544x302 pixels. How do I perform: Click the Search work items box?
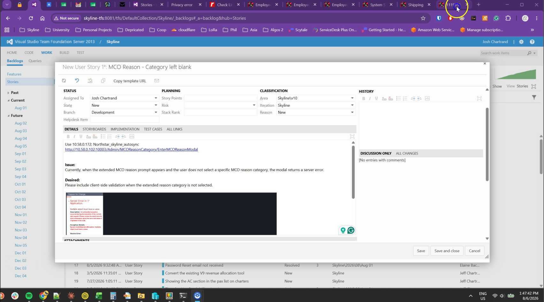pyautogui.click(x=504, y=53)
